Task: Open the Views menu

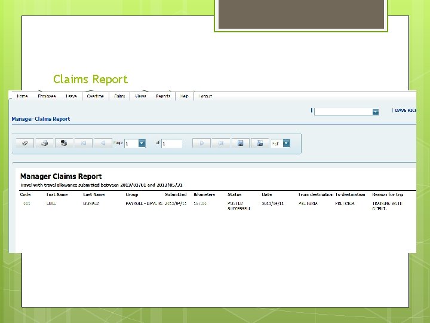Action: point(140,96)
